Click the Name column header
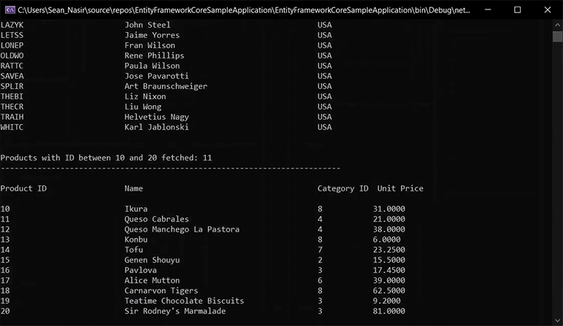This screenshot has width=563, height=326. coord(134,188)
